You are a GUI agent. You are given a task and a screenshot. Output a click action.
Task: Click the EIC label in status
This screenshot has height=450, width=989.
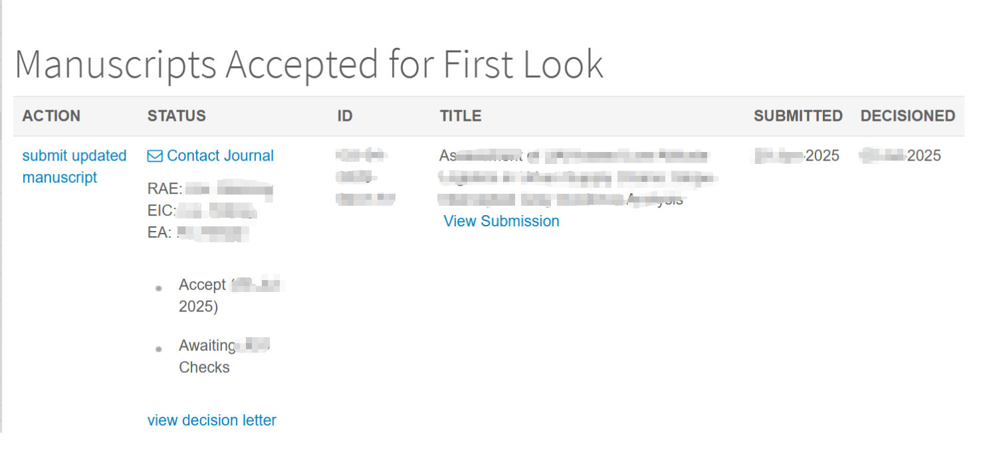[161, 211]
